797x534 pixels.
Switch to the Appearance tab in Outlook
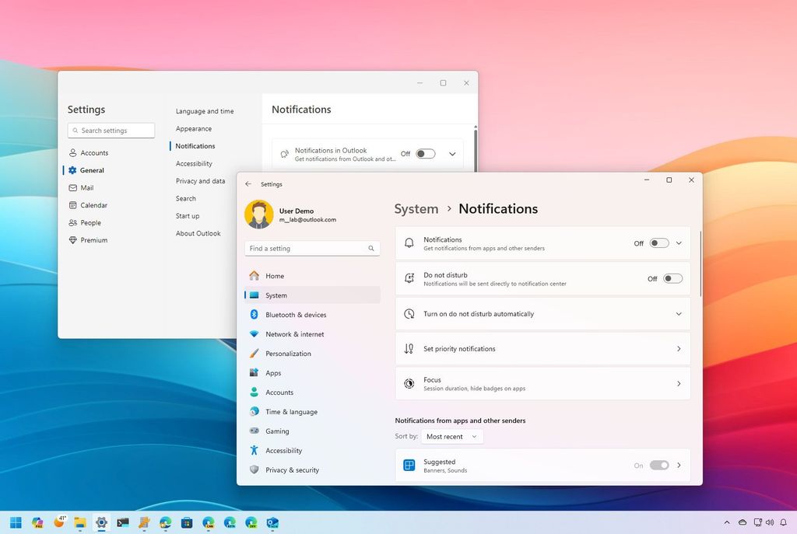192,128
